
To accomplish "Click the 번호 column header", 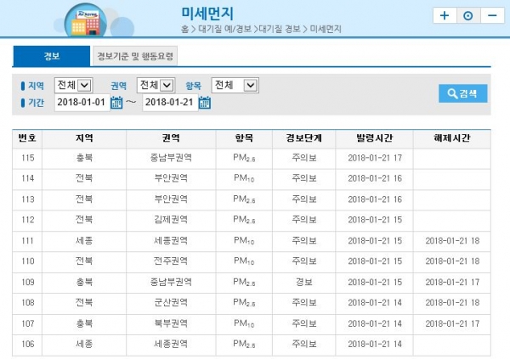I will tap(27, 138).
